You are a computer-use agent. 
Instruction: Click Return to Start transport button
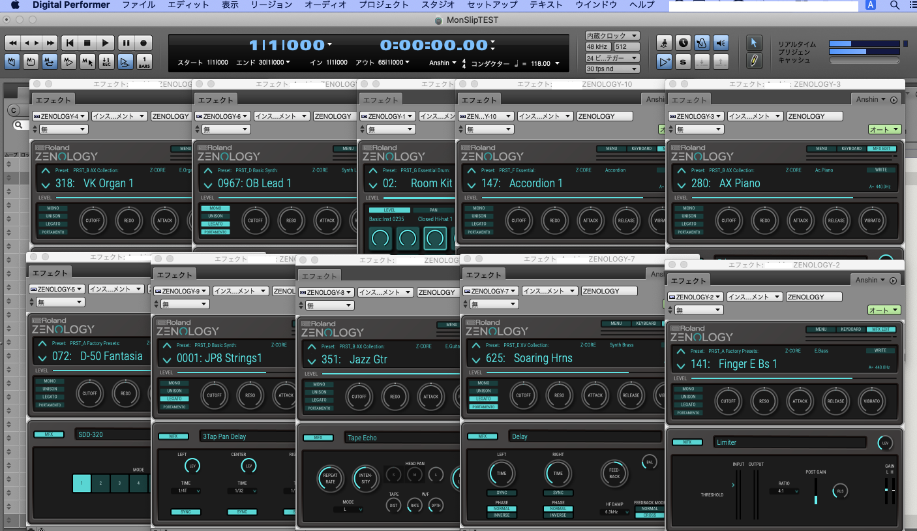pyautogui.click(x=69, y=43)
